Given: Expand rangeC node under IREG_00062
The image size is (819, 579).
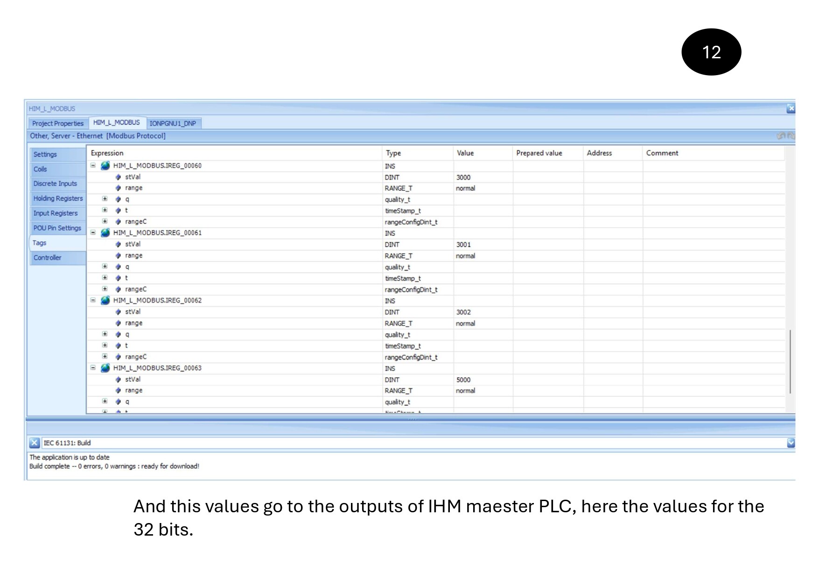Looking at the screenshot, I should click(x=105, y=356).
